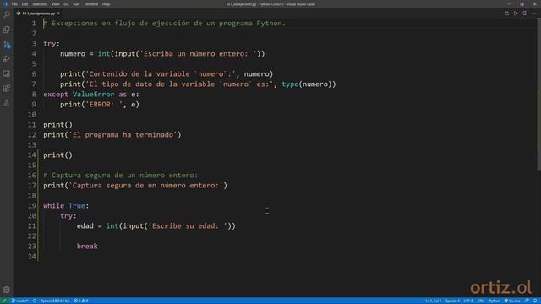
Task: Open changes compare icon in editor toolbar
Action: click(x=506, y=14)
